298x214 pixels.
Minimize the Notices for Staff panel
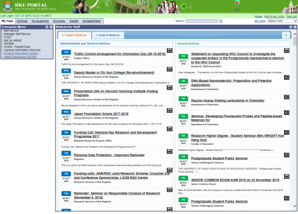(x=295, y=27)
